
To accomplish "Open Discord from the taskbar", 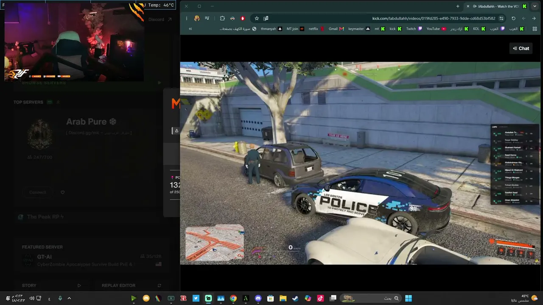I will point(258,298).
